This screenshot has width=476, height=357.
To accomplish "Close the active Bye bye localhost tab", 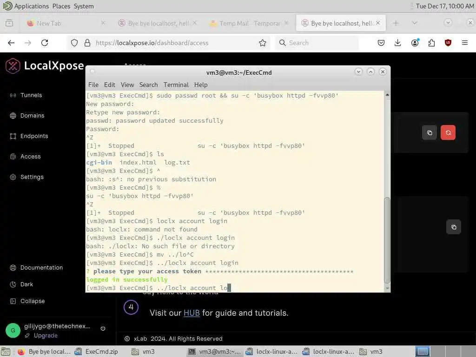I will (x=378, y=23).
